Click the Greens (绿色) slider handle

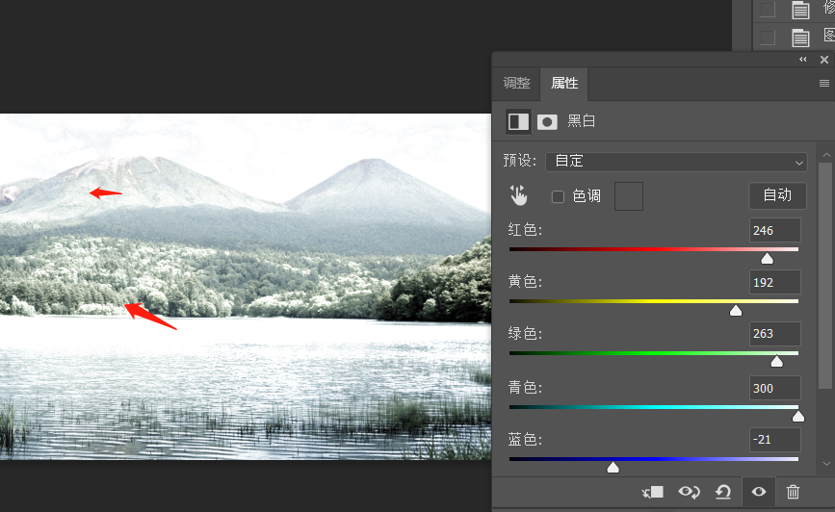[x=777, y=362]
